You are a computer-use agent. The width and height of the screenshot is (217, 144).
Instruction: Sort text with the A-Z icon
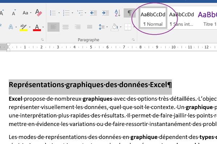pos(118,13)
